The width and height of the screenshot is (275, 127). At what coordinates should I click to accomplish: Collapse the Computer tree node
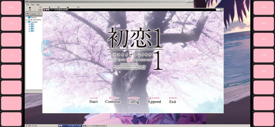click(27, 22)
